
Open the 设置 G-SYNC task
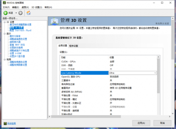pyautogui.click(x=15, y=53)
